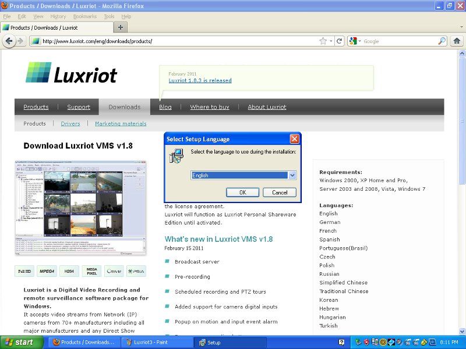Click the browser back navigation arrow
Screen dimensions: 466x349
[10, 41]
